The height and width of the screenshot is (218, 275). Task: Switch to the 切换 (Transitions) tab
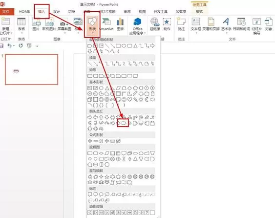(72, 12)
